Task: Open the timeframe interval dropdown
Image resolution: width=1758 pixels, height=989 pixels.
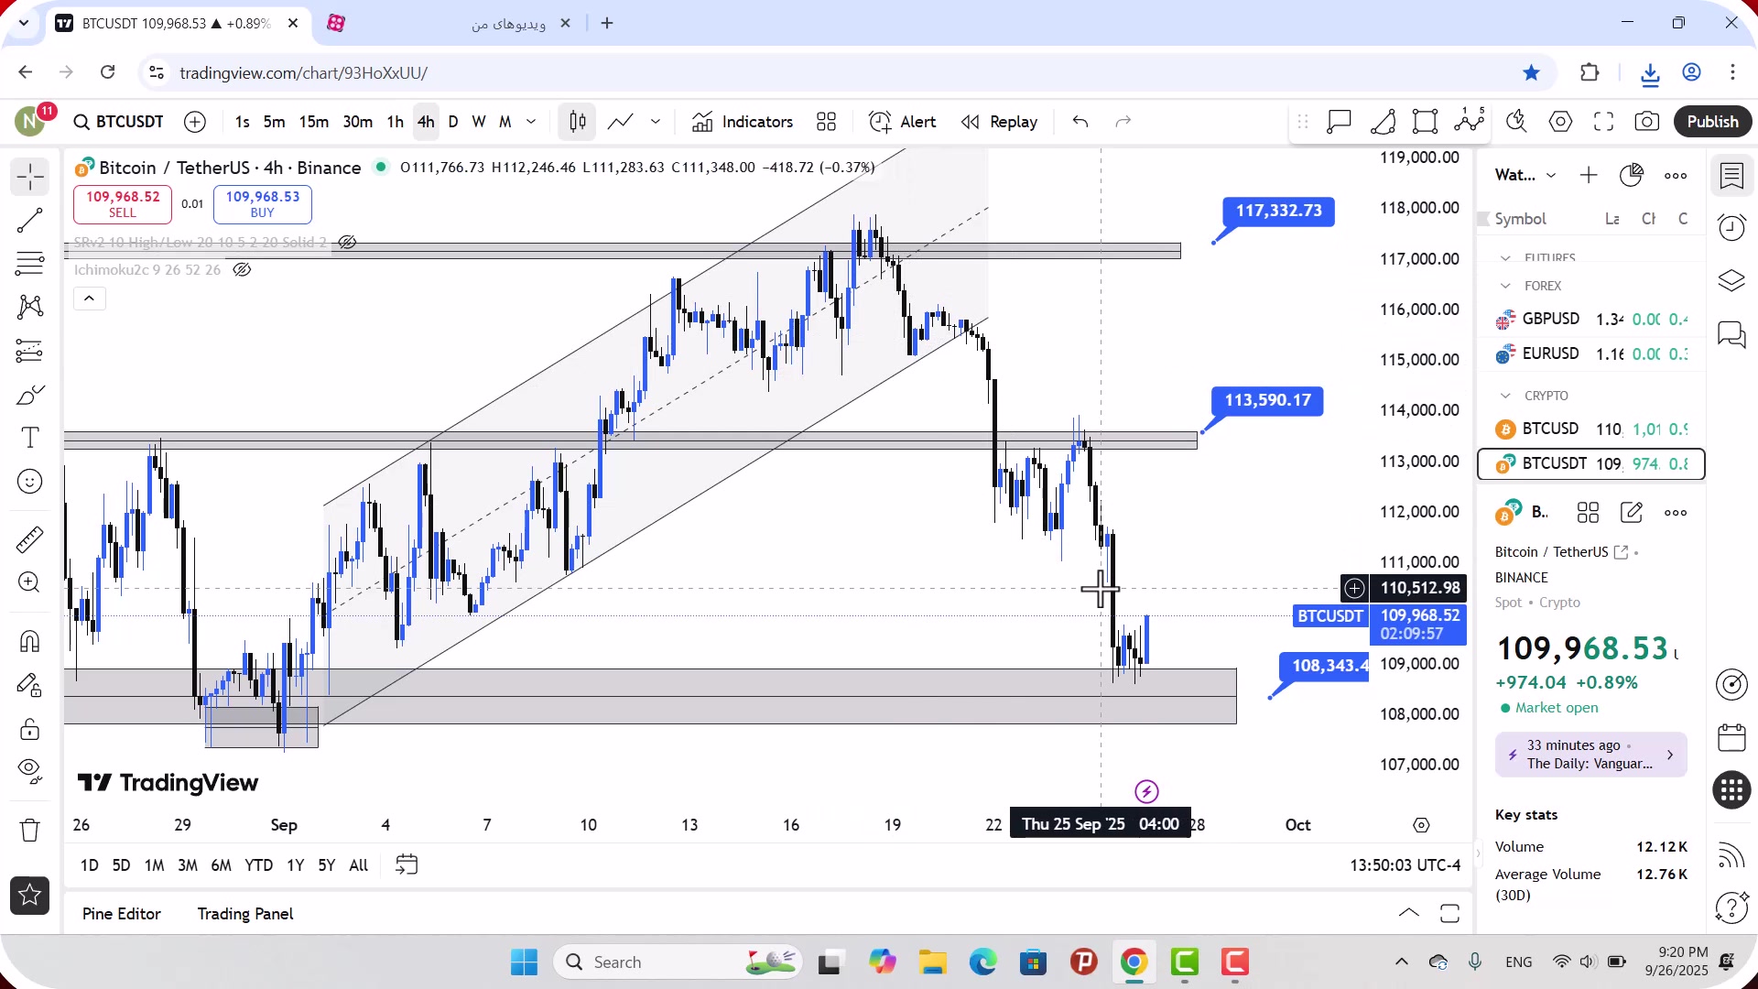Action: pos(531,122)
